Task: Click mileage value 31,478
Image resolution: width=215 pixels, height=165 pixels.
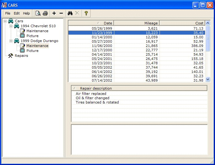Action: pos(152,63)
